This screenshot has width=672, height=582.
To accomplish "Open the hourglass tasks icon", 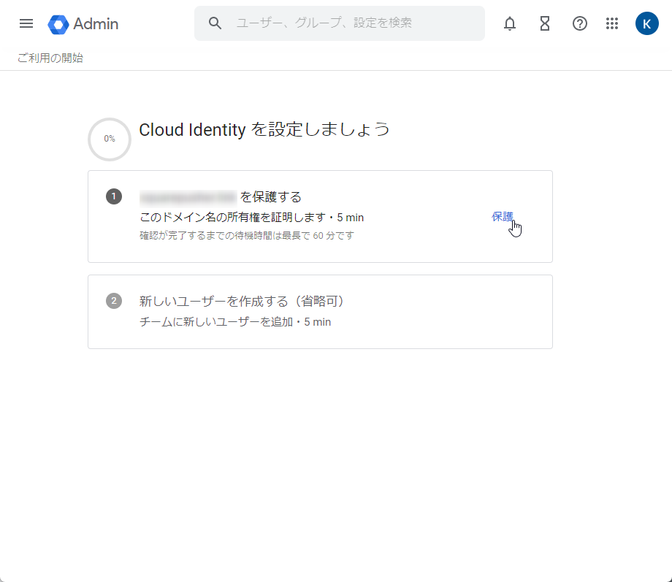I will 545,23.
